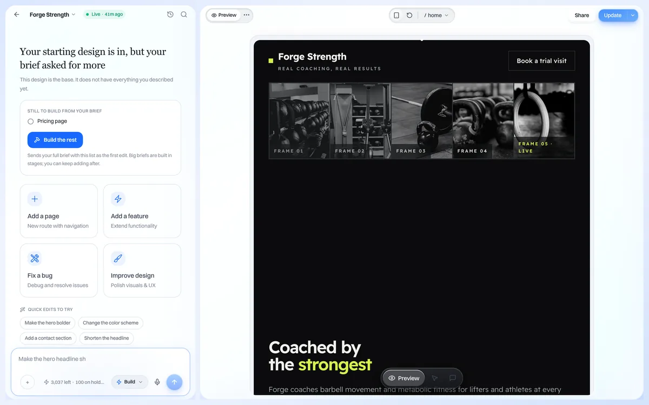The width and height of the screenshot is (649, 405).
Task: Click the plus attachment button in the prompt box
Action: [x=28, y=382]
